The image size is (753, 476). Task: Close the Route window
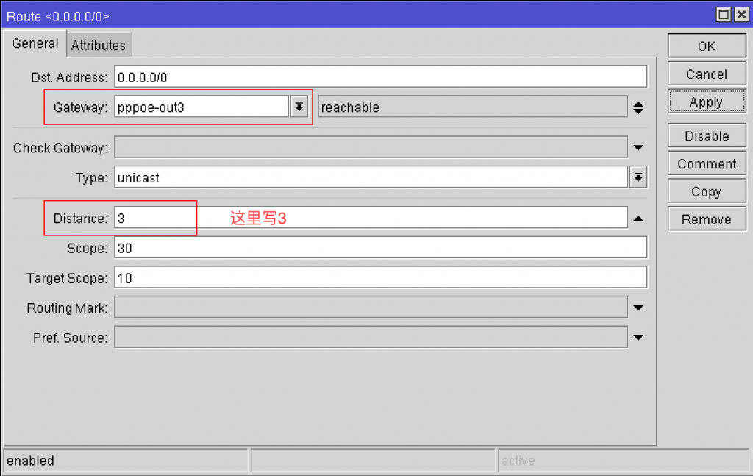click(x=741, y=15)
